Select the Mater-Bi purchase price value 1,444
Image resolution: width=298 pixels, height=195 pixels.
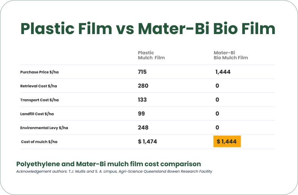coord(223,72)
